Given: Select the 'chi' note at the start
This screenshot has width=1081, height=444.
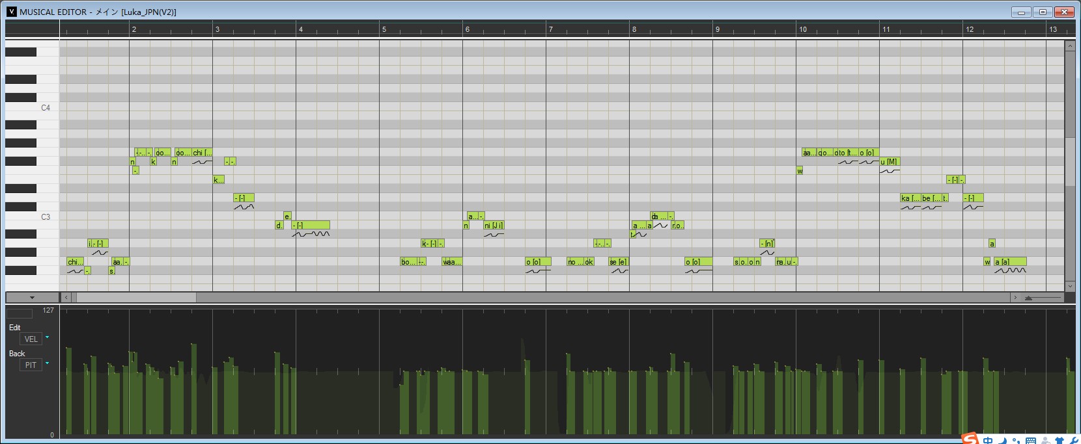Looking at the screenshot, I should click(76, 261).
